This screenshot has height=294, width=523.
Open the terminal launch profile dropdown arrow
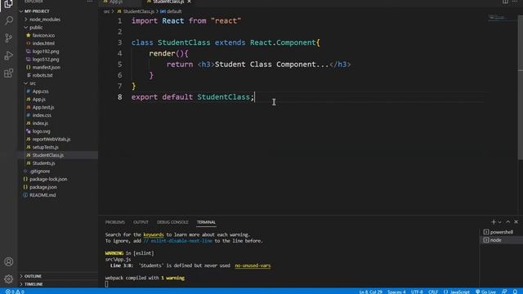click(499, 222)
